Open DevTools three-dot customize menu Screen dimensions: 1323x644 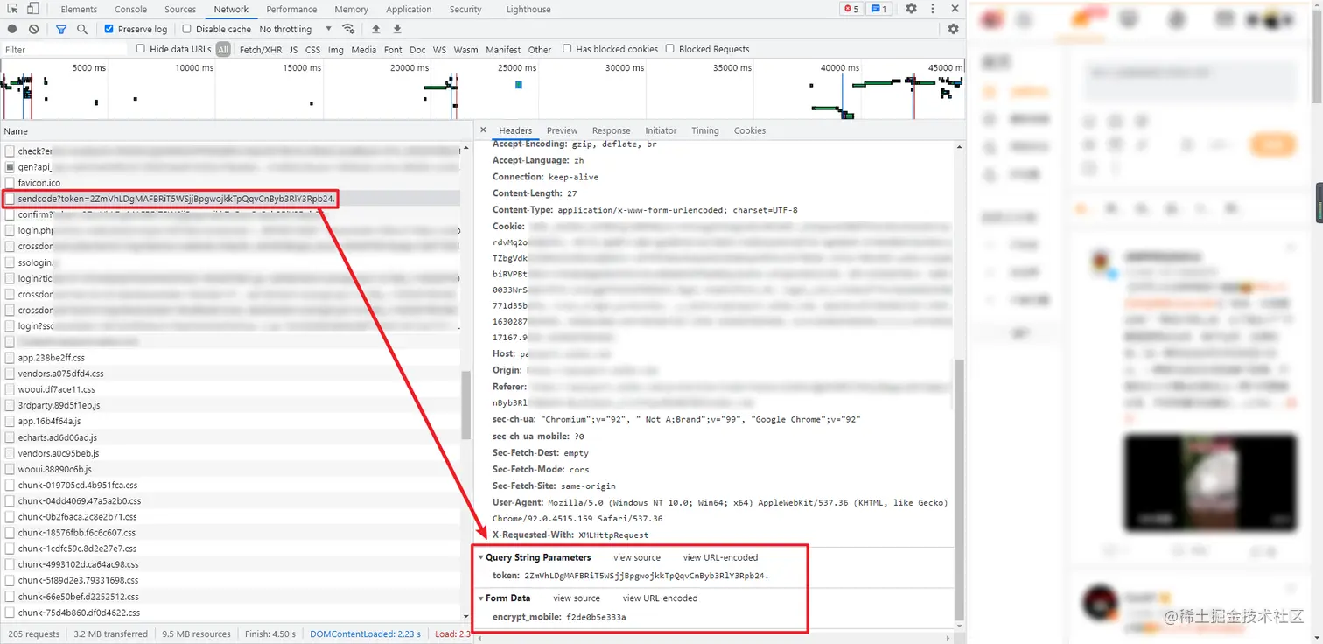click(933, 9)
